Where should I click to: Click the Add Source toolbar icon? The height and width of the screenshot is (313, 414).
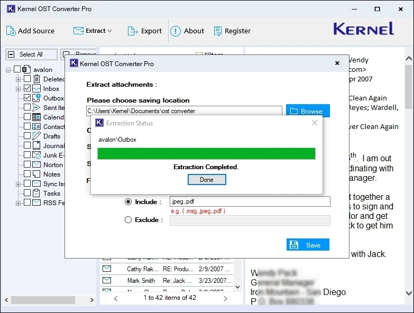pos(11,31)
